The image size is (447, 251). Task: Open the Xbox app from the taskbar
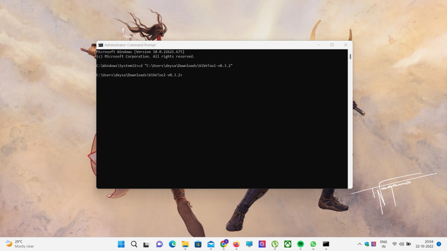click(x=288, y=244)
